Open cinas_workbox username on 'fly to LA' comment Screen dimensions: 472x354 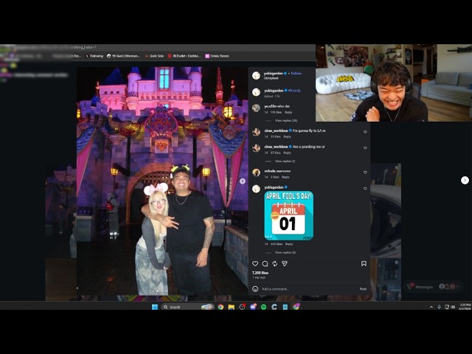coord(276,131)
